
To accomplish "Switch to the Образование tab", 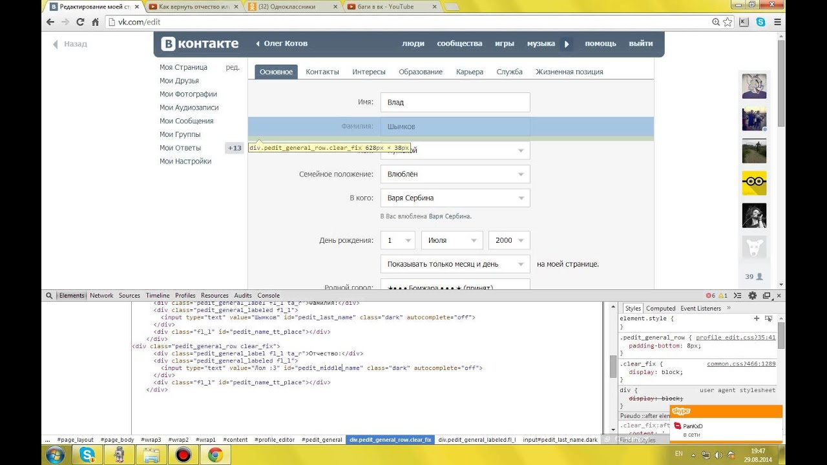I will click(421, 72).
